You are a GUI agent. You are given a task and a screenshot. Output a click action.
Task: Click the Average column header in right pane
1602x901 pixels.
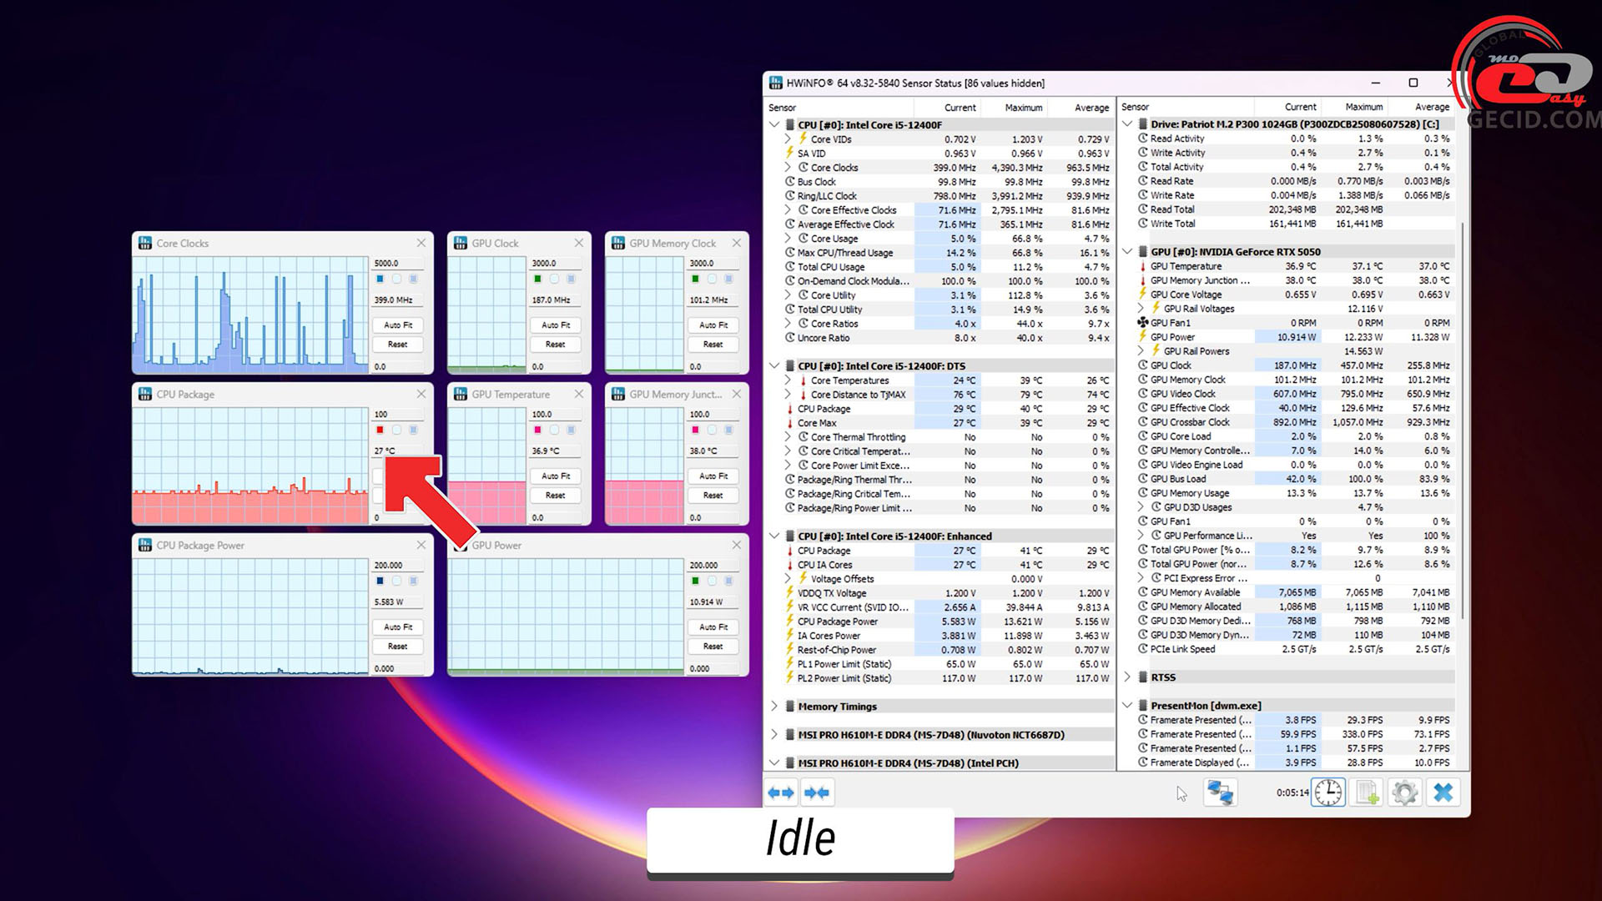click(x=1432, y=107)
